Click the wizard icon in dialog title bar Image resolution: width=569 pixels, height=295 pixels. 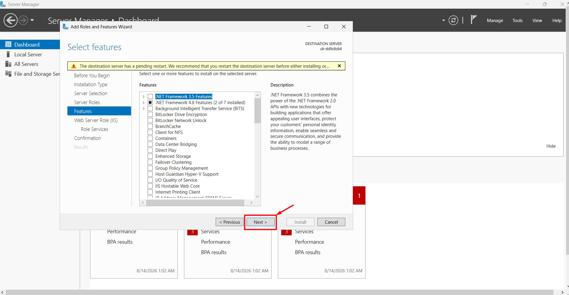(x=66, y=27)
